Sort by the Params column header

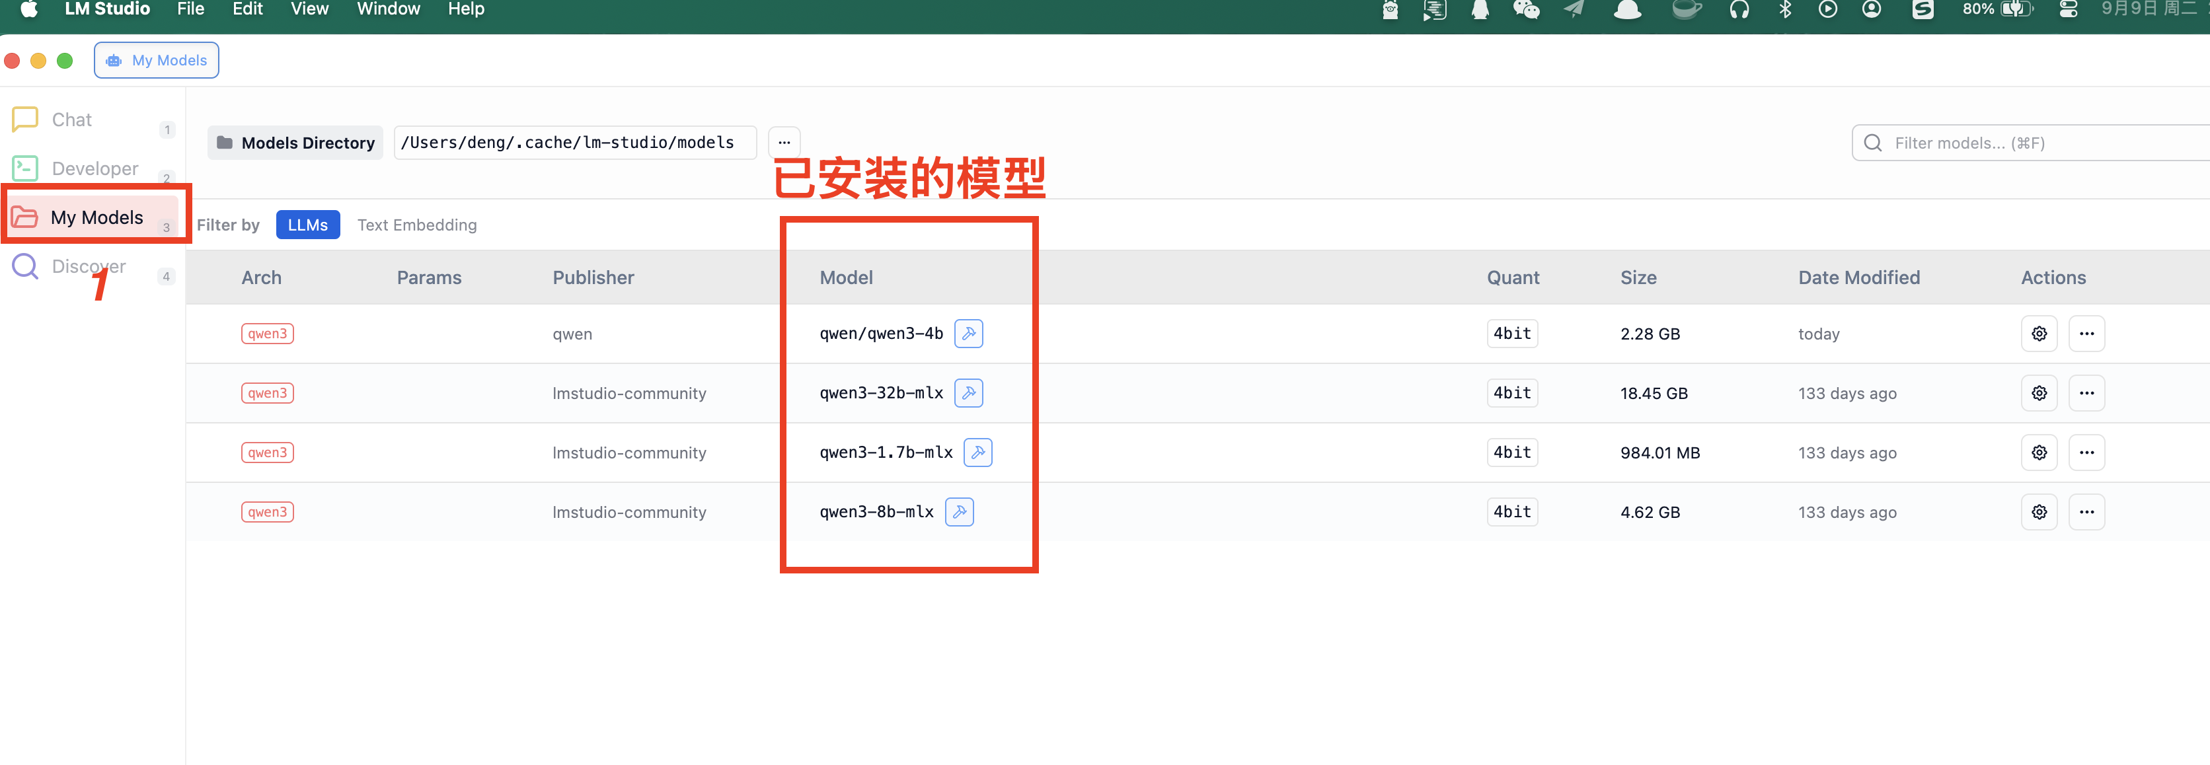429,278
